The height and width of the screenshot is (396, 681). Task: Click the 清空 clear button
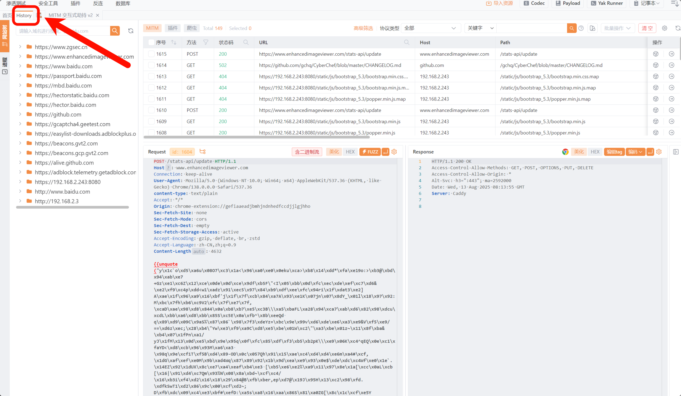[647, 28]
